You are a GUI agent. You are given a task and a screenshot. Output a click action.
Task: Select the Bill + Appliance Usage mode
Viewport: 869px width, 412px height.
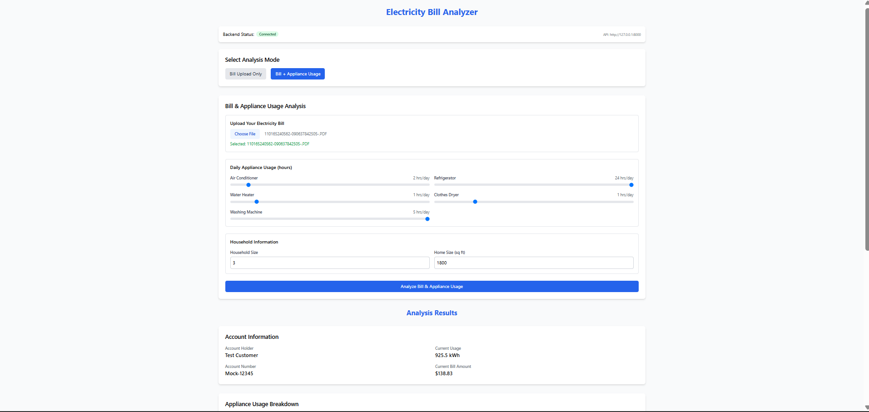298,74
